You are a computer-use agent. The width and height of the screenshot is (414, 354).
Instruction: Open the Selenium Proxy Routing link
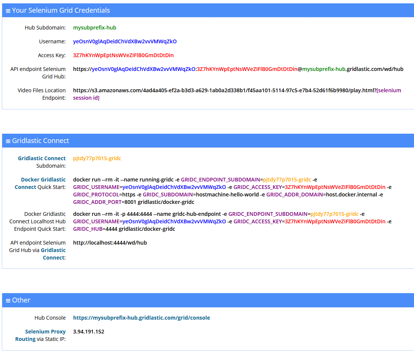click(45, 332)
